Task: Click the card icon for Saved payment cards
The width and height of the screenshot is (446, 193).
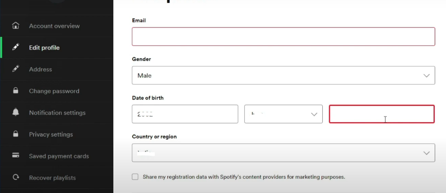Action: click(16, 155)
